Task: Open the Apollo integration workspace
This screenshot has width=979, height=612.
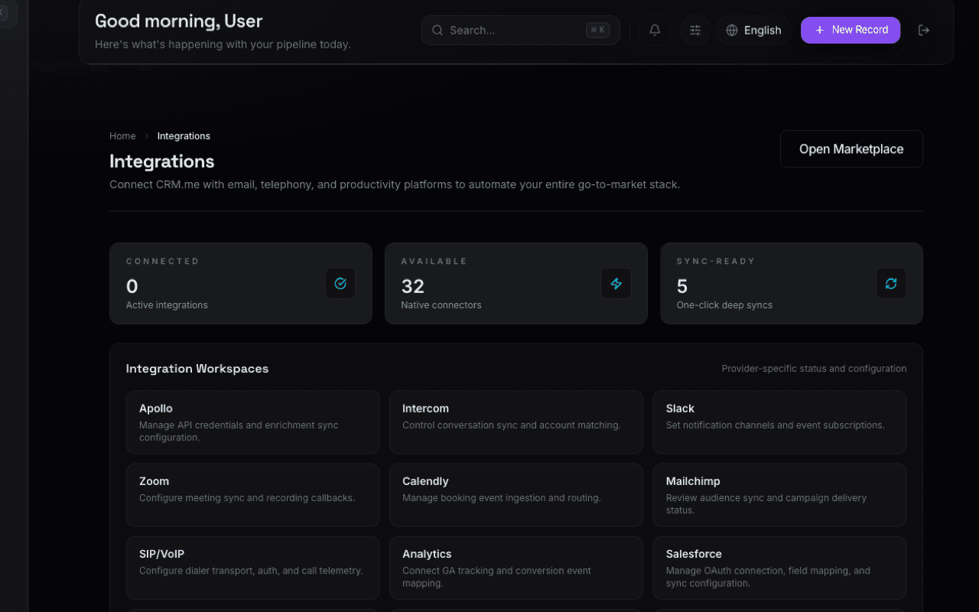Action: (x=252, y=422)
